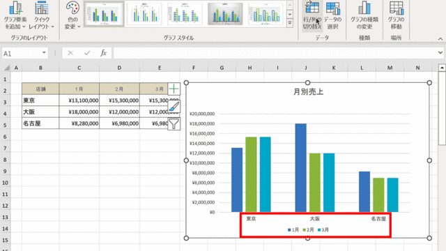Click Change Chart Type (グラフの種類の変更)
446x251 pixels.
(x=364, y=15)
